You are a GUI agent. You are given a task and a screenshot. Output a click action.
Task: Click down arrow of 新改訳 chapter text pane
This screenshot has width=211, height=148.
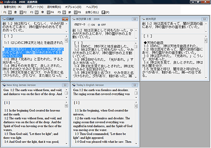pos(136,77)
